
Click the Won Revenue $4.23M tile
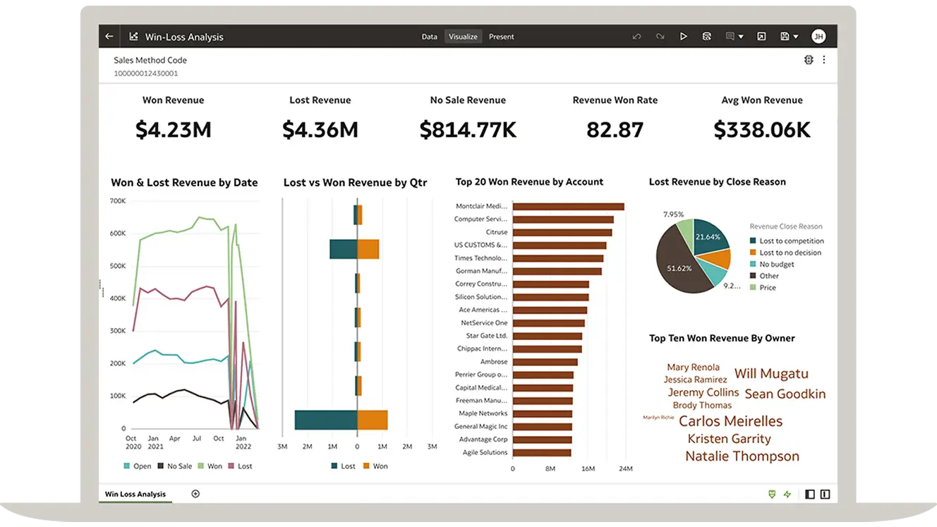point(174,119)
